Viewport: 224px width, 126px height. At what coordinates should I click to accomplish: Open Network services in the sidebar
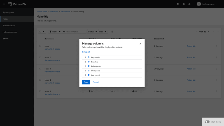tap(10, 32)
